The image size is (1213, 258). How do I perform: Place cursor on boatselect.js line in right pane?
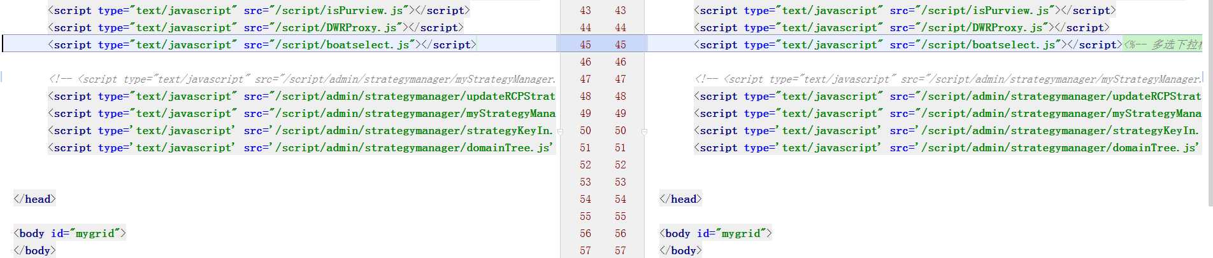pyautogui.click(x=908, y=44)
